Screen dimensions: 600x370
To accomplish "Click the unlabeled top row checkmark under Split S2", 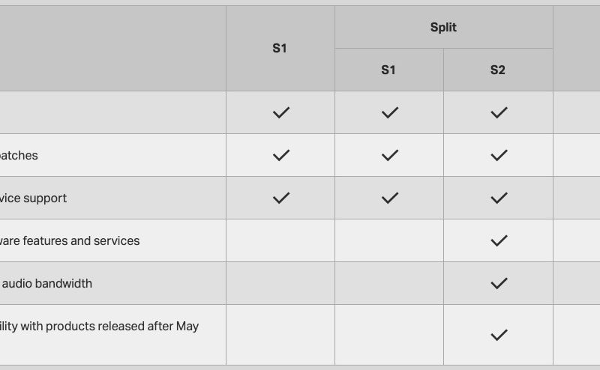I will click(499, 113).
